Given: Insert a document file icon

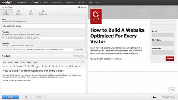Looking at the screenshot, I should tap(73, 66).
